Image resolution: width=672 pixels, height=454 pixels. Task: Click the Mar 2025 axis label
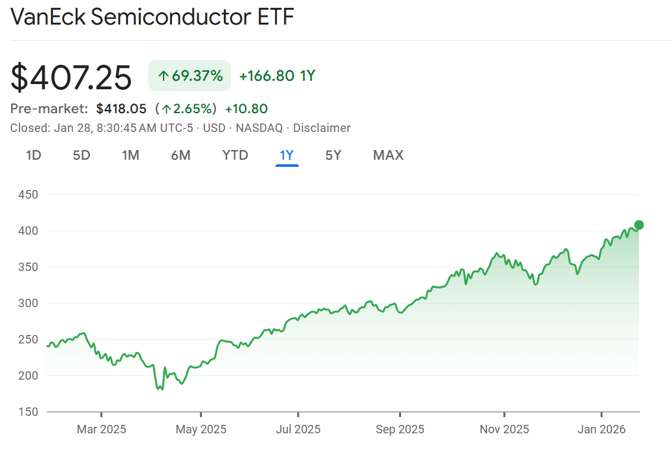click(102, 429)
